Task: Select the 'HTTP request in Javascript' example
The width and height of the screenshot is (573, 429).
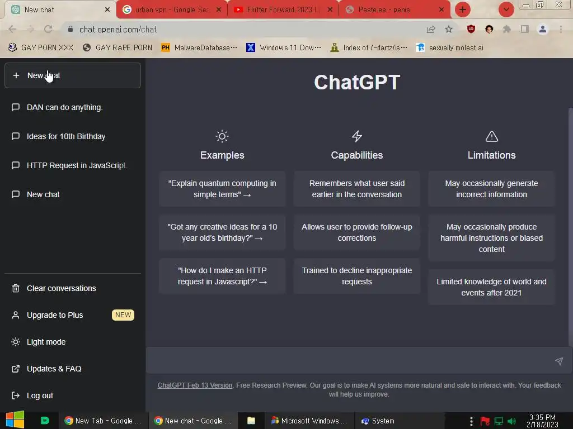Action: click(x=222, y=276)
